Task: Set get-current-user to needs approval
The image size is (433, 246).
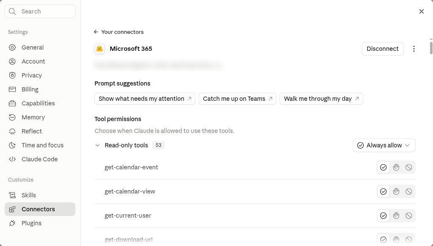Action: (396, 216)
